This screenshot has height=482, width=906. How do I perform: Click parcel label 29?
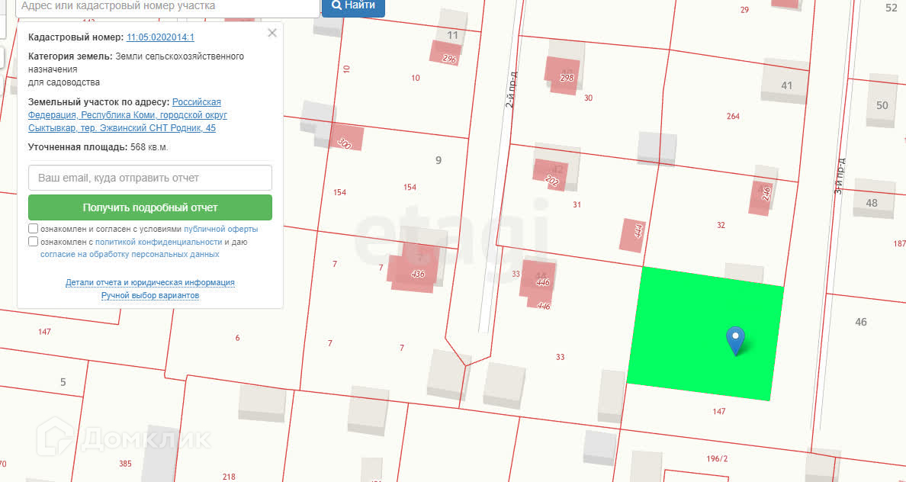pos(744,10)
